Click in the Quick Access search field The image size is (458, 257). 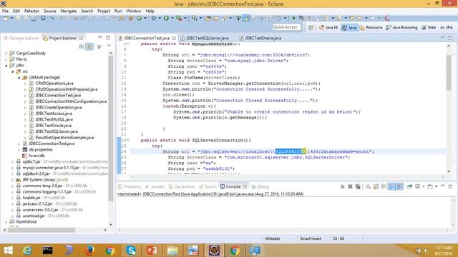[x=286, y=27]
